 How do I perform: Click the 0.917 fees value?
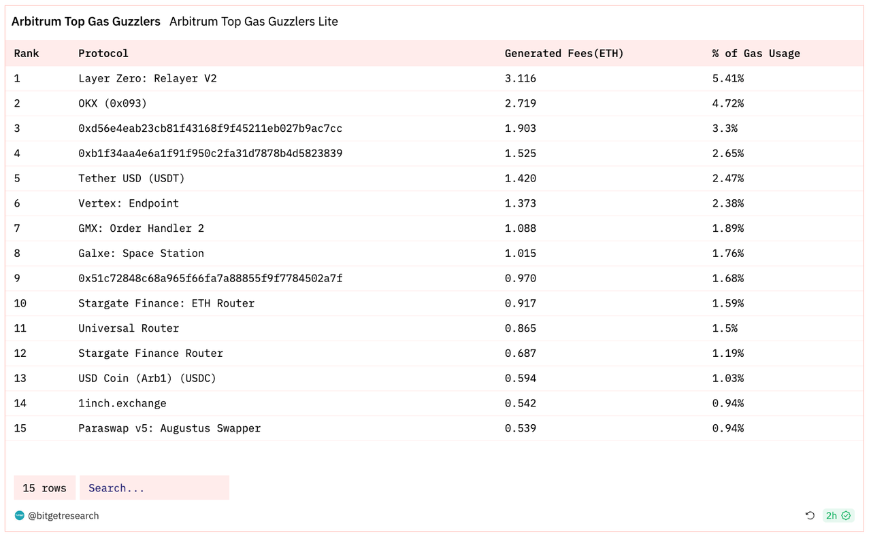(x=521, y=303)
